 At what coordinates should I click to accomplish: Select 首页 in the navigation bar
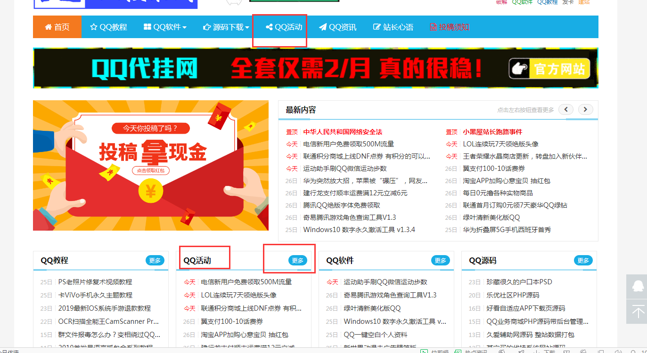tap(57, 27)
